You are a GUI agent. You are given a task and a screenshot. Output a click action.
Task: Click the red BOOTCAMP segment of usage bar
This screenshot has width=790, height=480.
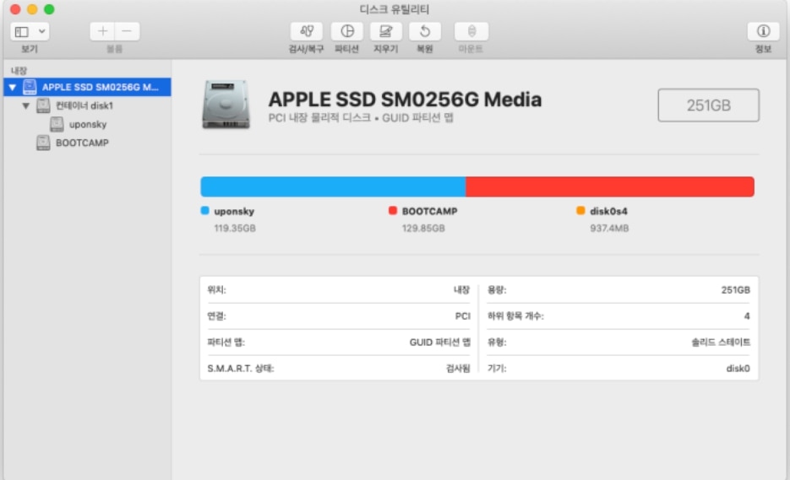tap(610, 186)
